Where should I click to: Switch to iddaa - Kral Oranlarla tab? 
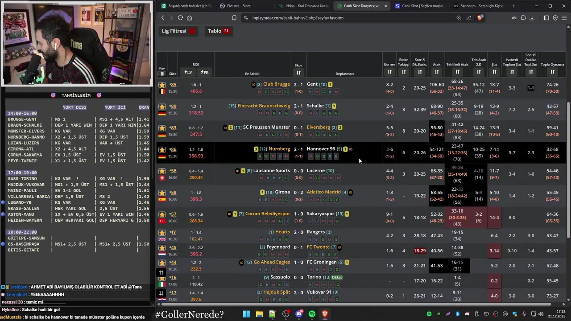tap(303, 6)
